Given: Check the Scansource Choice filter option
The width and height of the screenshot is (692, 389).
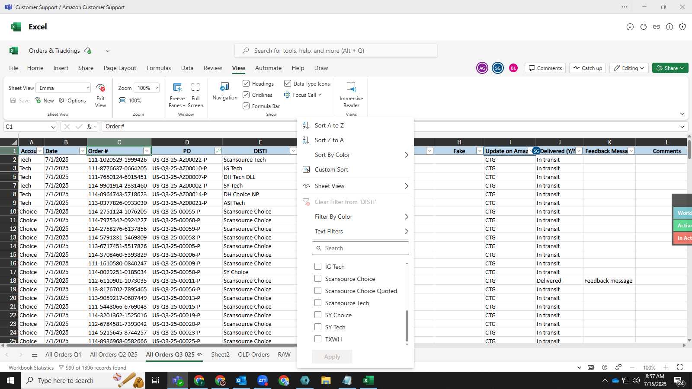Looking at the screenshot, I should tap(318, 278).
